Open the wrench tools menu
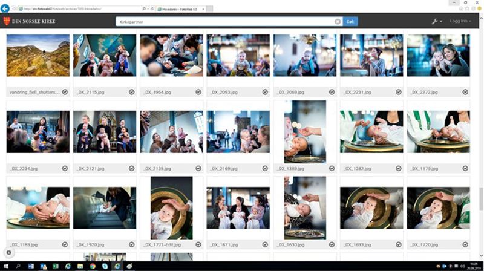The width and height of the screenshot is (484, 271). (435, 21)
